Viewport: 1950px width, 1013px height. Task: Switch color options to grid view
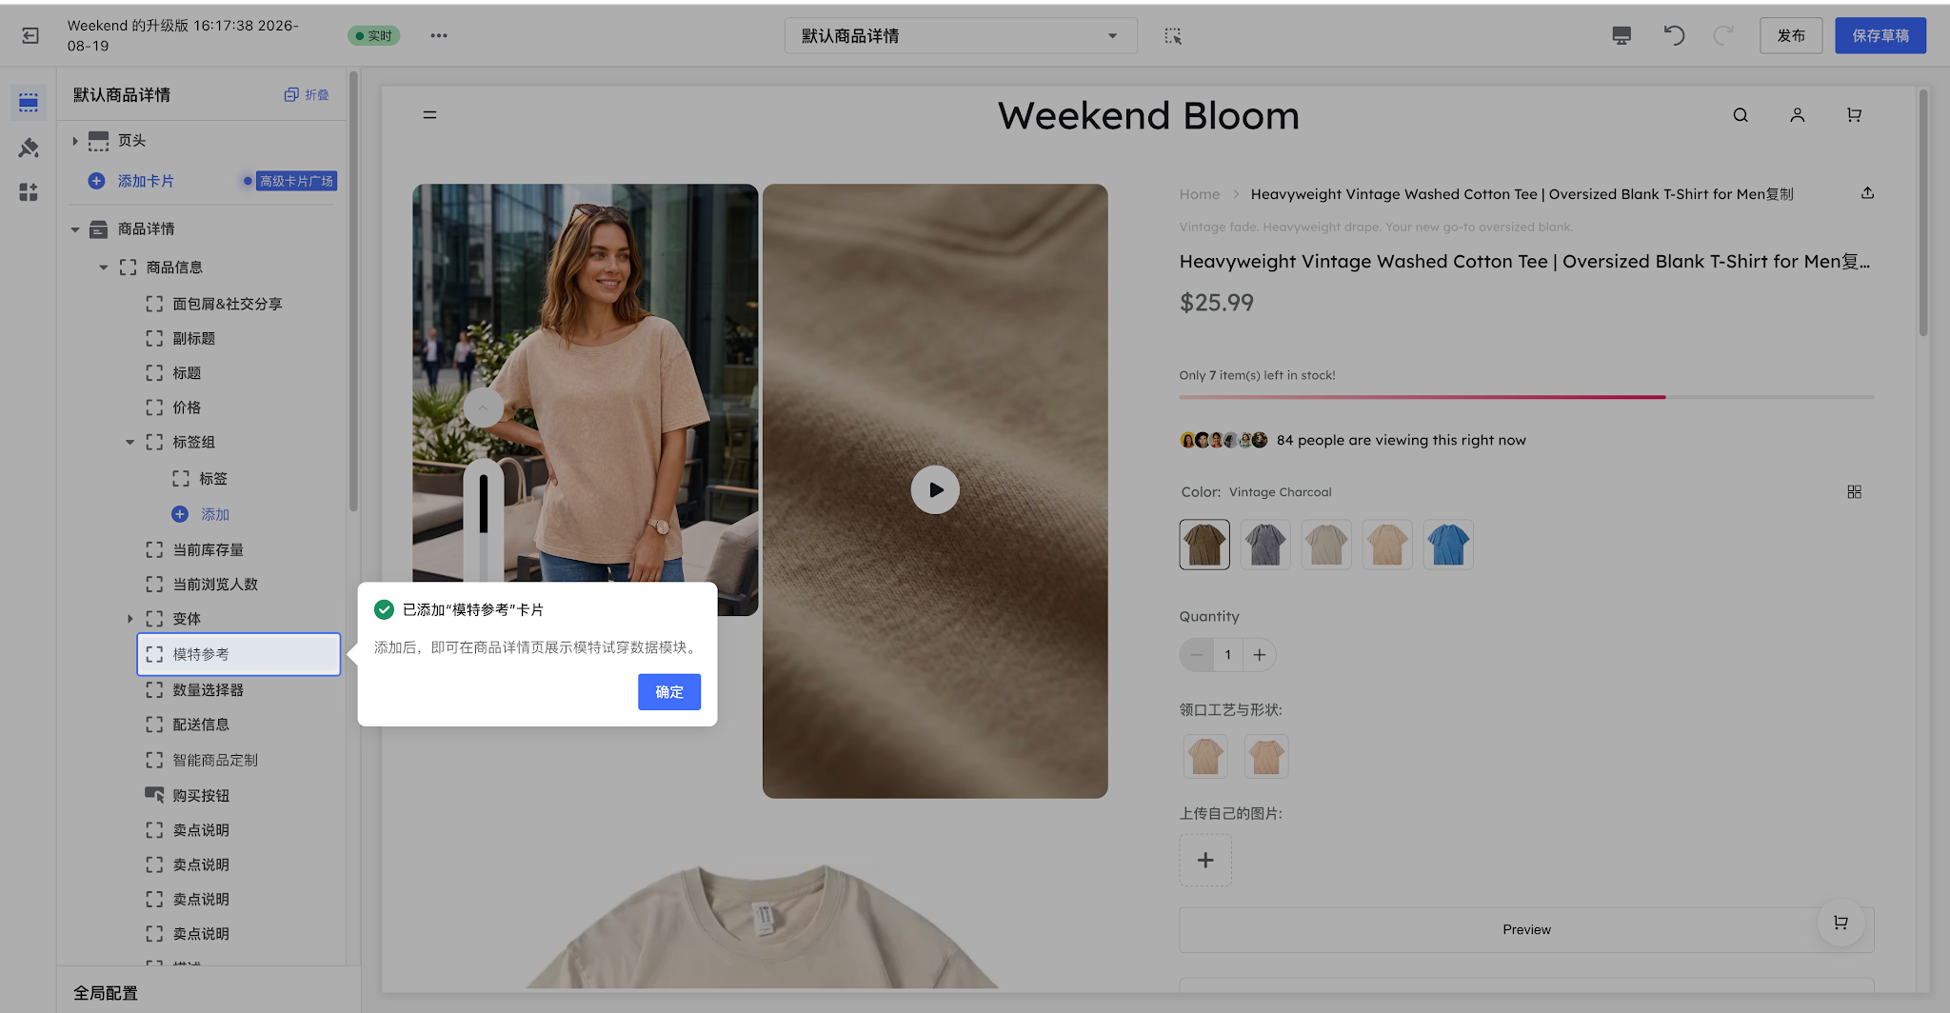pyautogui.click(x=1854, y=492)
